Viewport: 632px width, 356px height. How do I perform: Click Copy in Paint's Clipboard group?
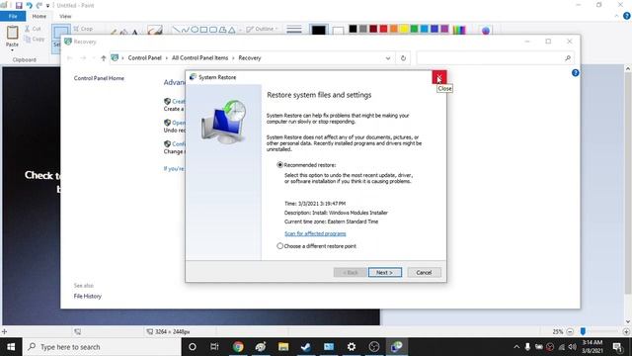(34, 40)
